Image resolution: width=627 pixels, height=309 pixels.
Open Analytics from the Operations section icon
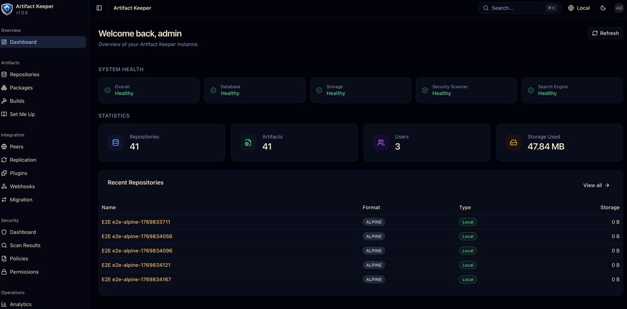coord(7,304)
